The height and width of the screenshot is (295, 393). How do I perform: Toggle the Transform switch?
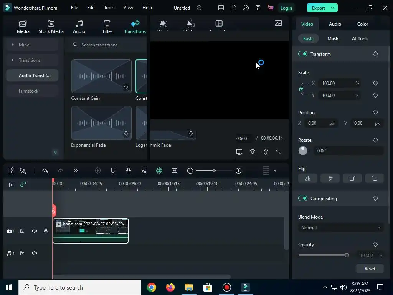click(303, 54)
